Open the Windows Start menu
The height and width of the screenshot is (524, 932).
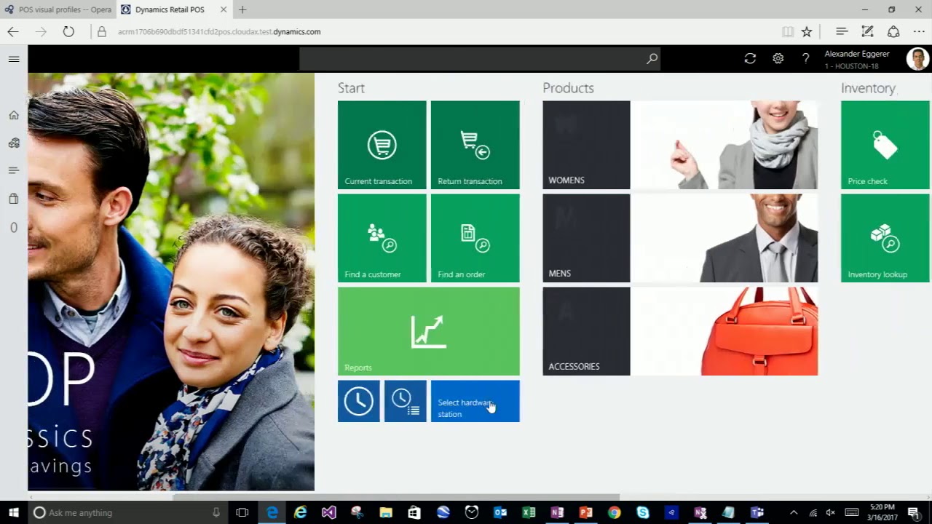tap(13, 512)
